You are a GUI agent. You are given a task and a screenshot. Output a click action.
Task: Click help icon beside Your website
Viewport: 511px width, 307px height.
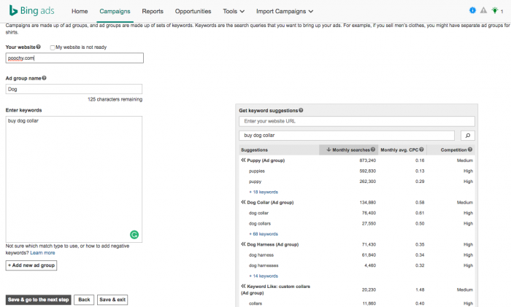tap(38, 47)
